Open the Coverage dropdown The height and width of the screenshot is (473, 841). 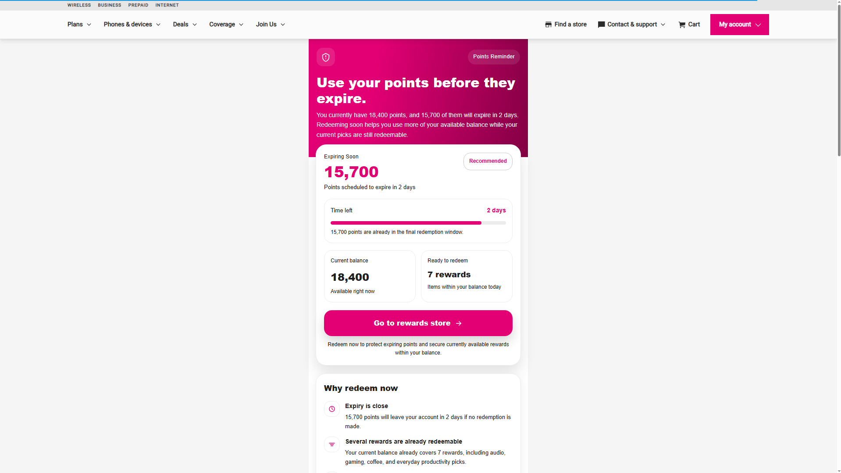pyautogui.click(x=226, y=25)
